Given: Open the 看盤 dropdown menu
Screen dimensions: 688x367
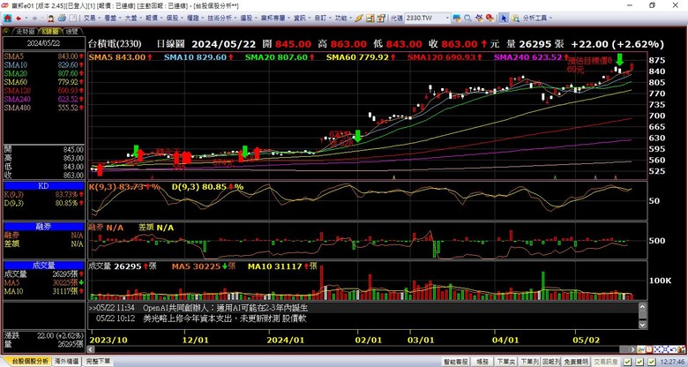Looking at the screenshot, I should [113, 19].
